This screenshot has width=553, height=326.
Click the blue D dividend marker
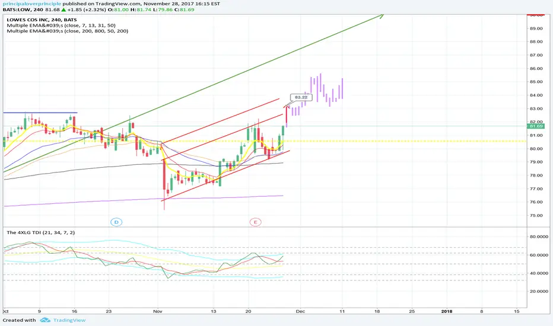pyautogui.click(x=116, y=222)
